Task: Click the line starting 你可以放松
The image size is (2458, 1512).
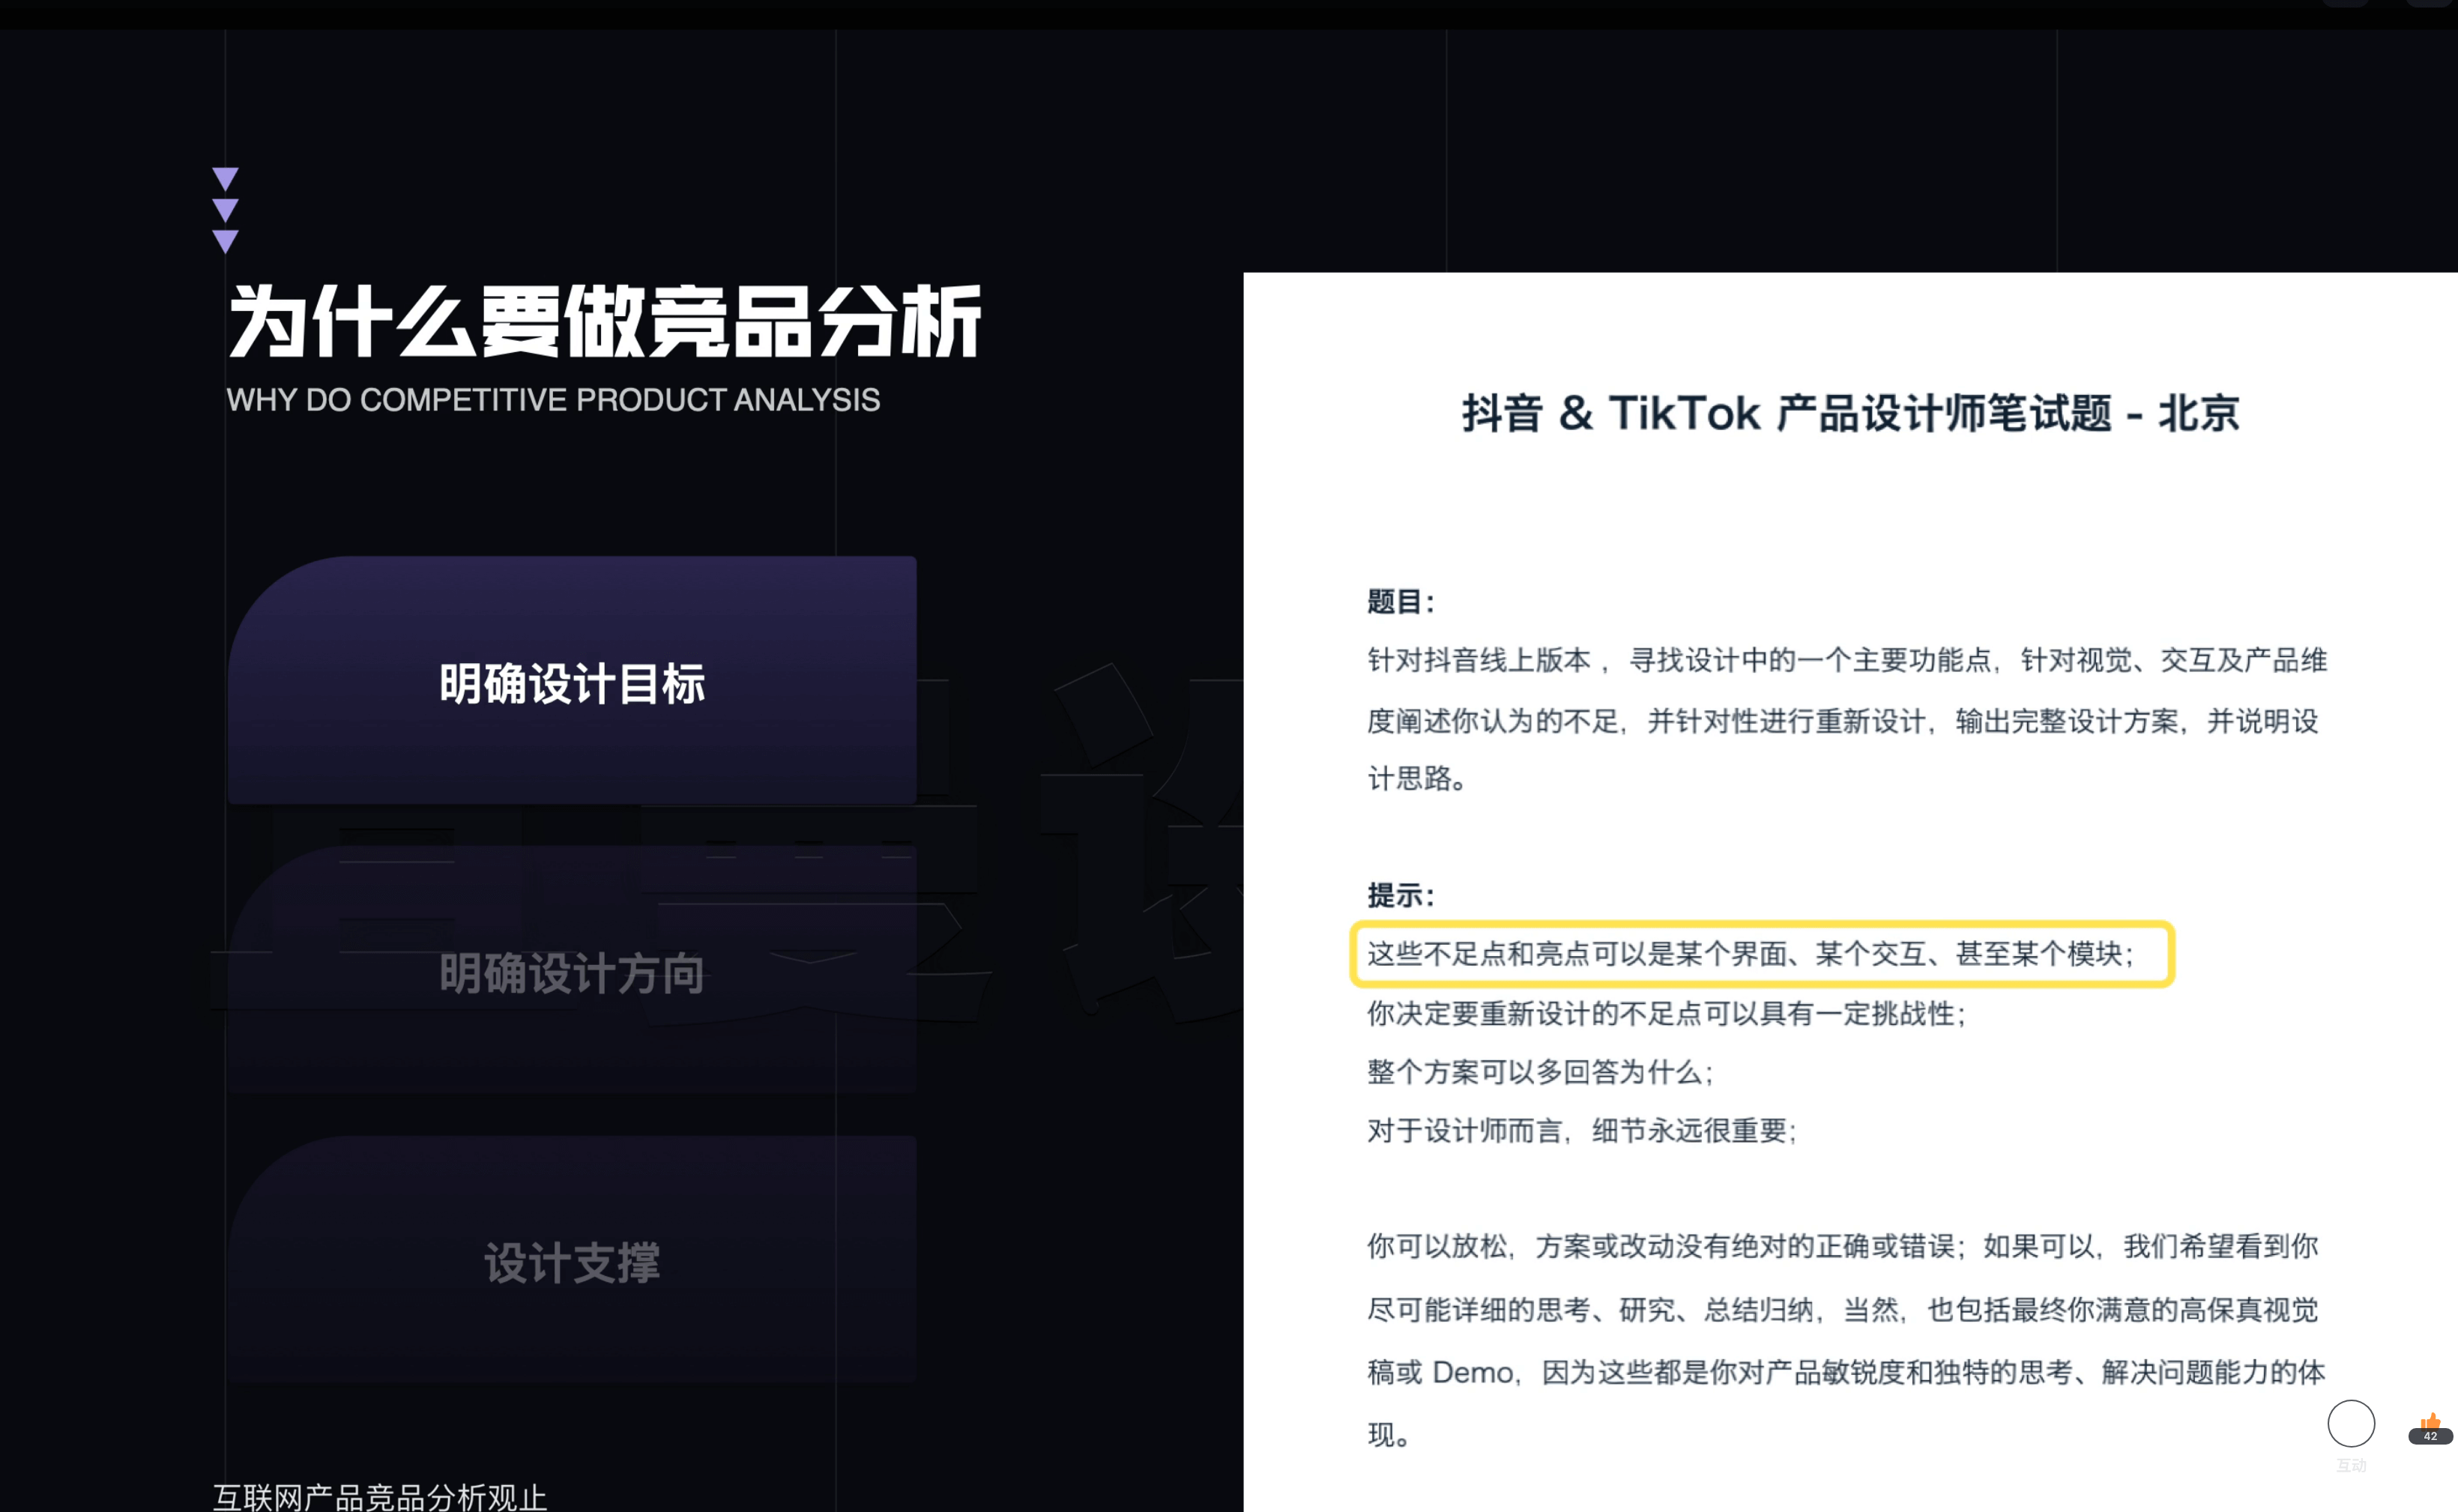Action: coord(1842,1246)
